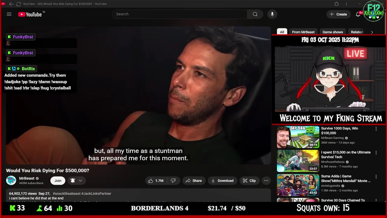The height and width of the screenshot is (218, 387).
Task: Open more actions ellipsis under the video
Action: [x=266, y=180]
